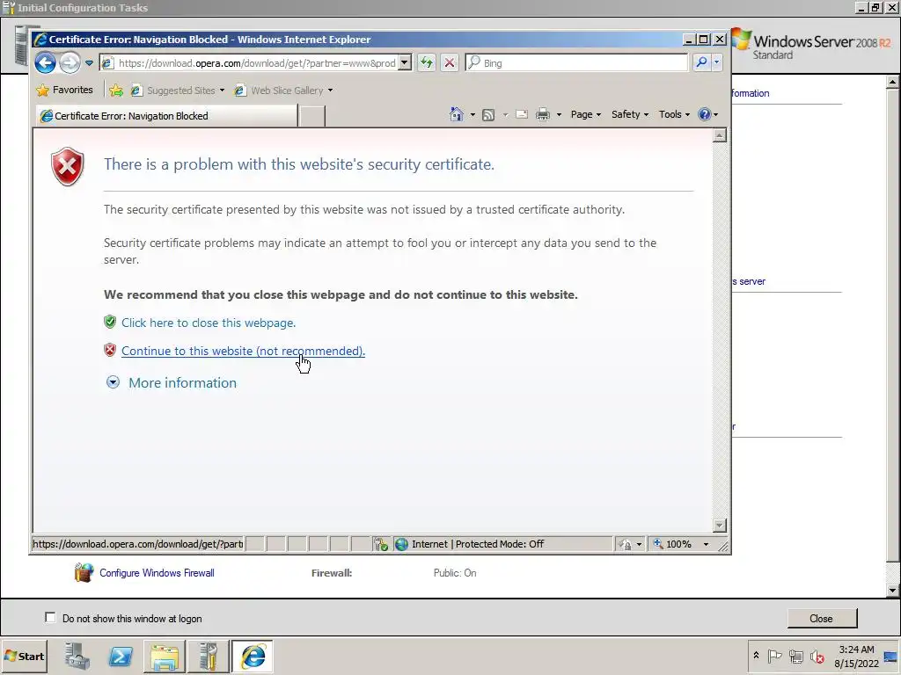Expand Home button dropdown arrow
901x675 pixels.
[472, 115]
